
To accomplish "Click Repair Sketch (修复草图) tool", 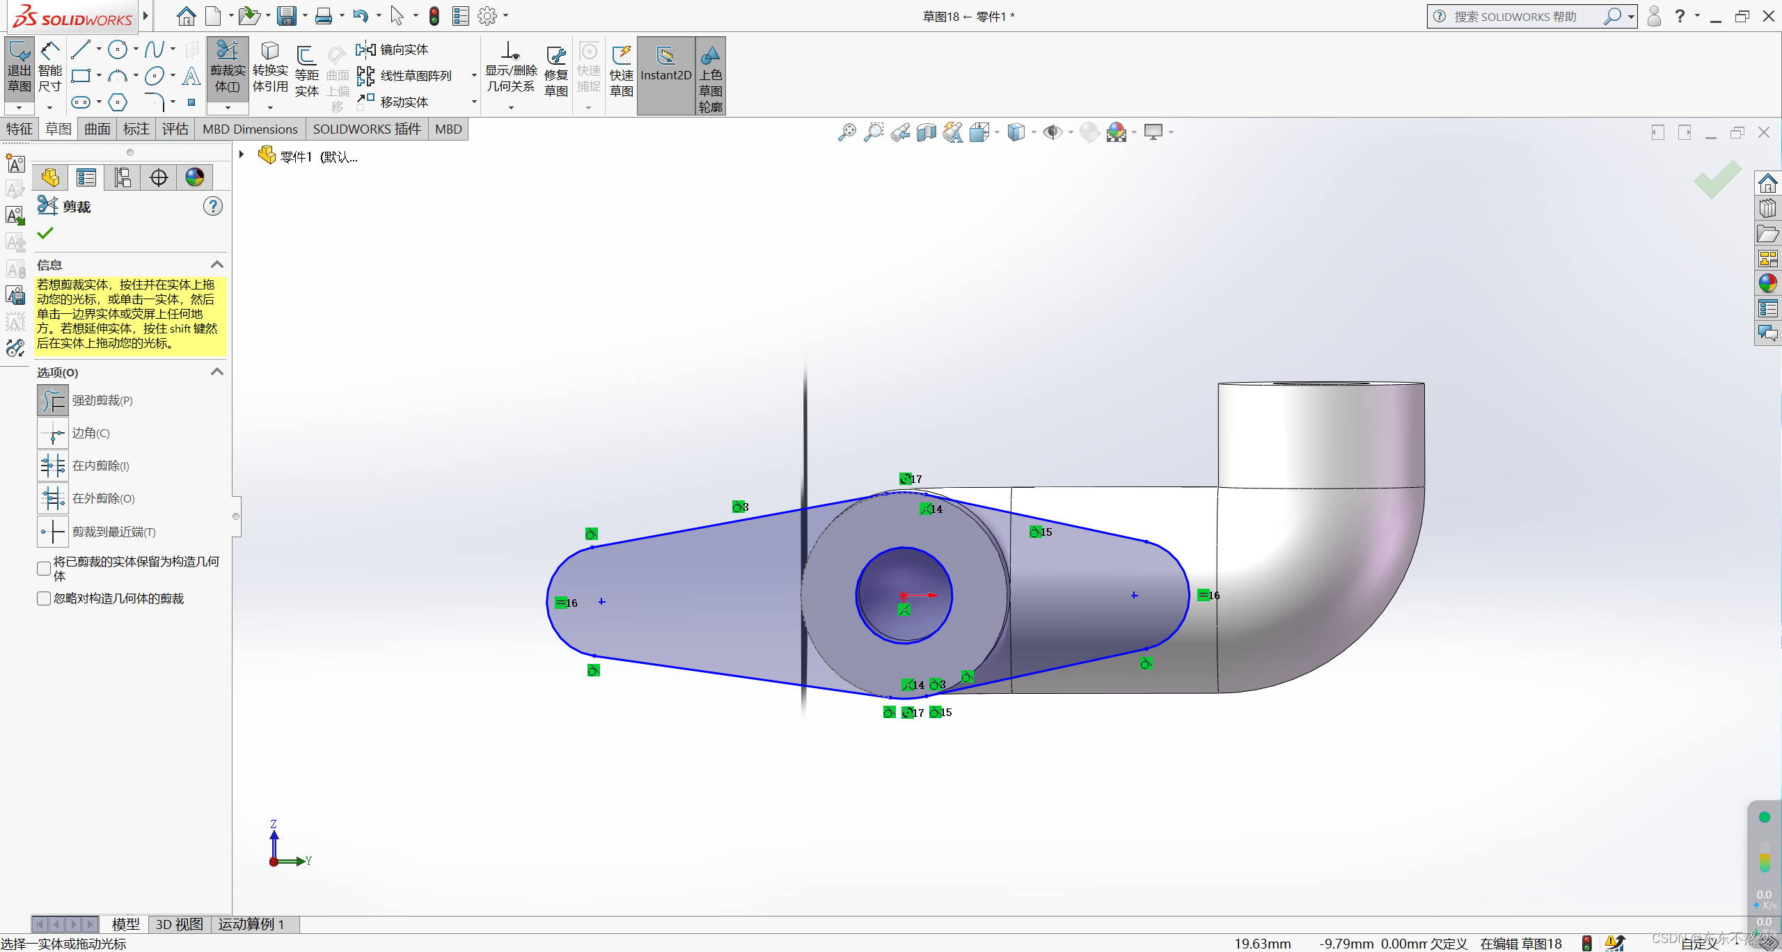I will pyautogui.click(x=555, y=72).
